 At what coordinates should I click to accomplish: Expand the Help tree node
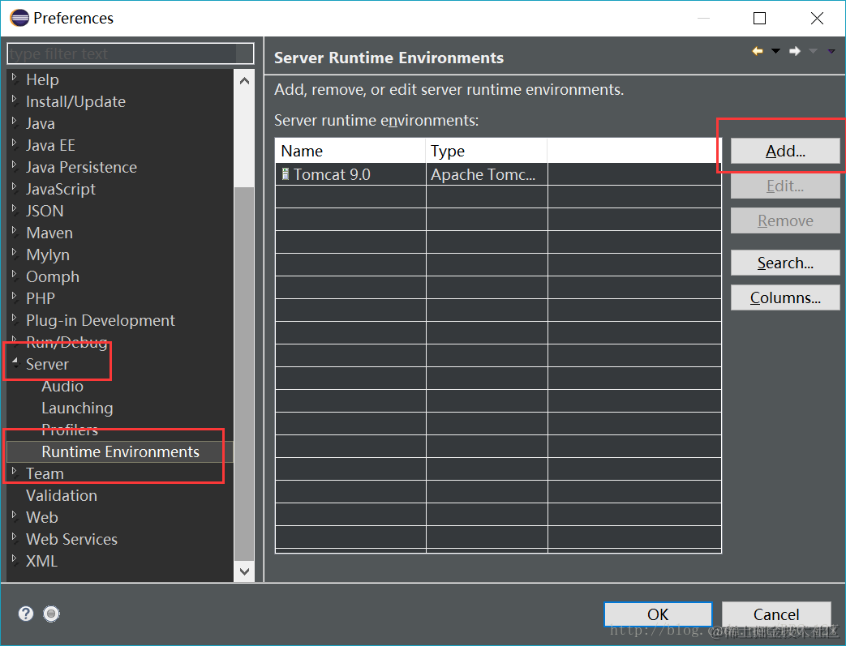click(x=15, y=78)
